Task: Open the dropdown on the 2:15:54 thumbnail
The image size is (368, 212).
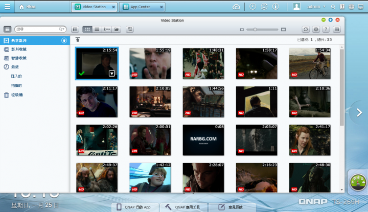Action: click(x=112, y=74)
